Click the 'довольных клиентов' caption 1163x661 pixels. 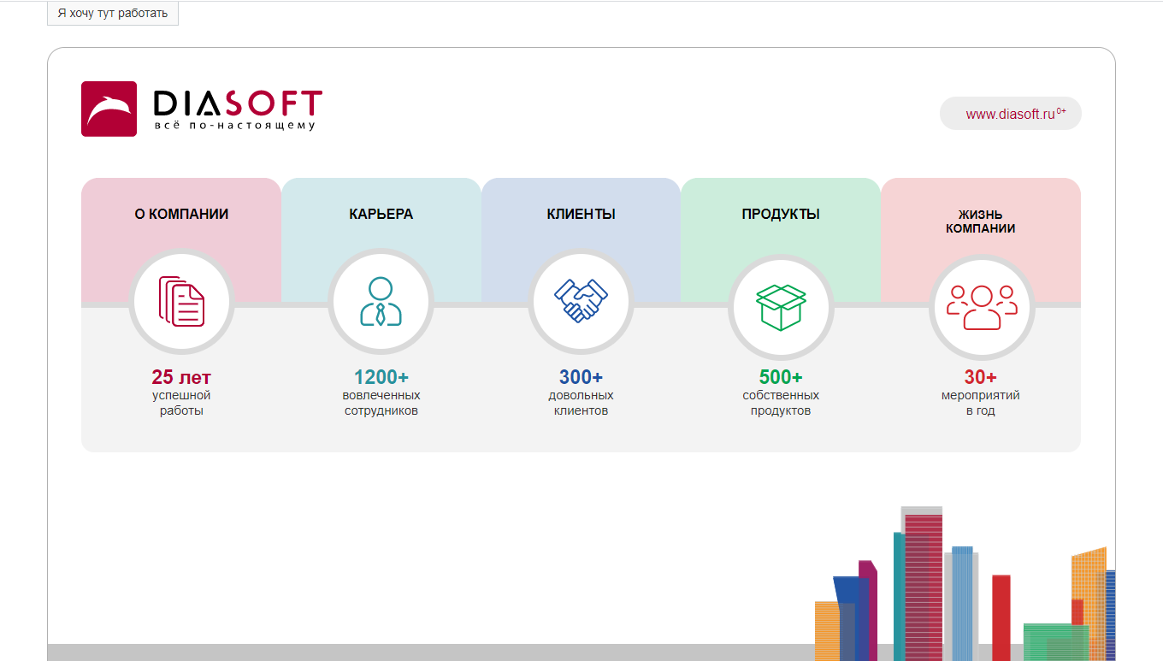pos(581,403)
